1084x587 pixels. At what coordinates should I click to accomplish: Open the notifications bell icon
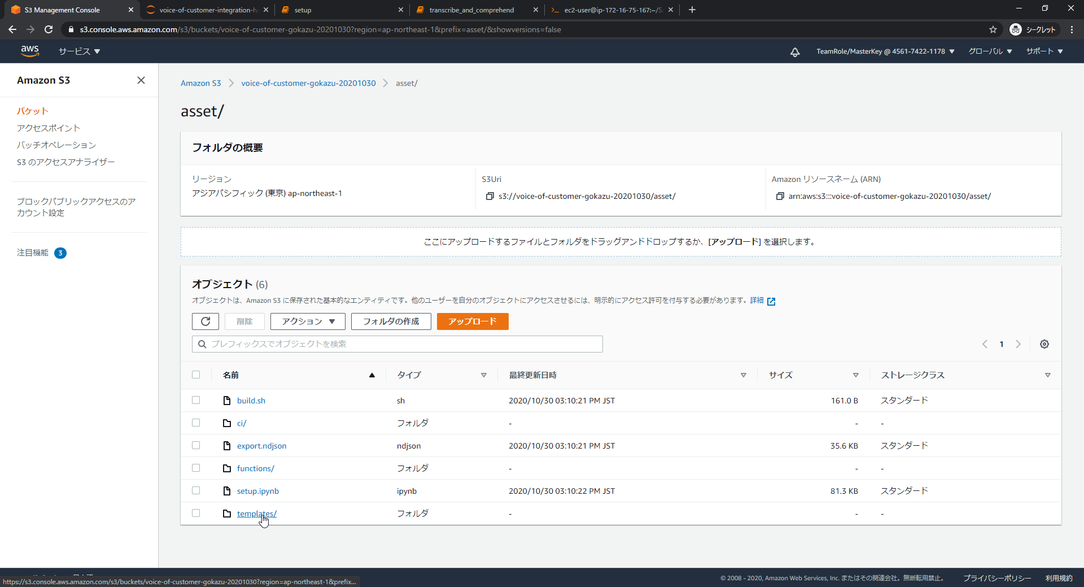tap(795, 52)
